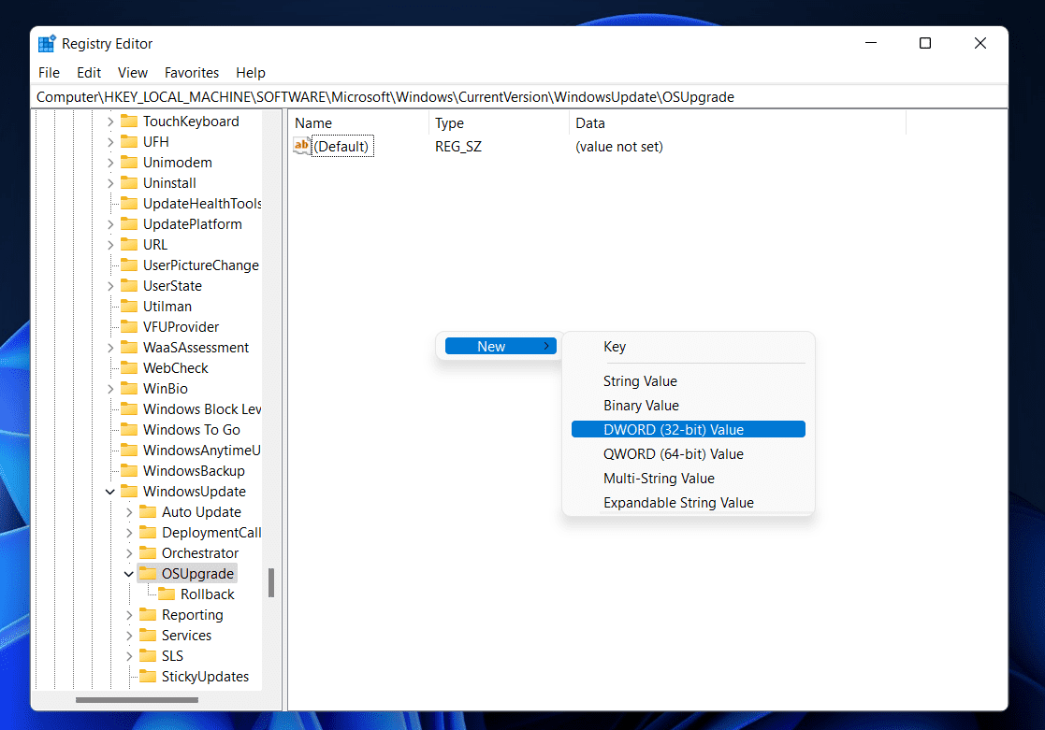Select the WindowsAnytimeU key
1045x730 pixels.
(201, 451)
